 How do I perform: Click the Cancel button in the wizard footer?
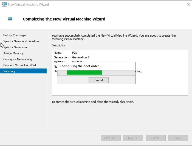pos(178,138)
